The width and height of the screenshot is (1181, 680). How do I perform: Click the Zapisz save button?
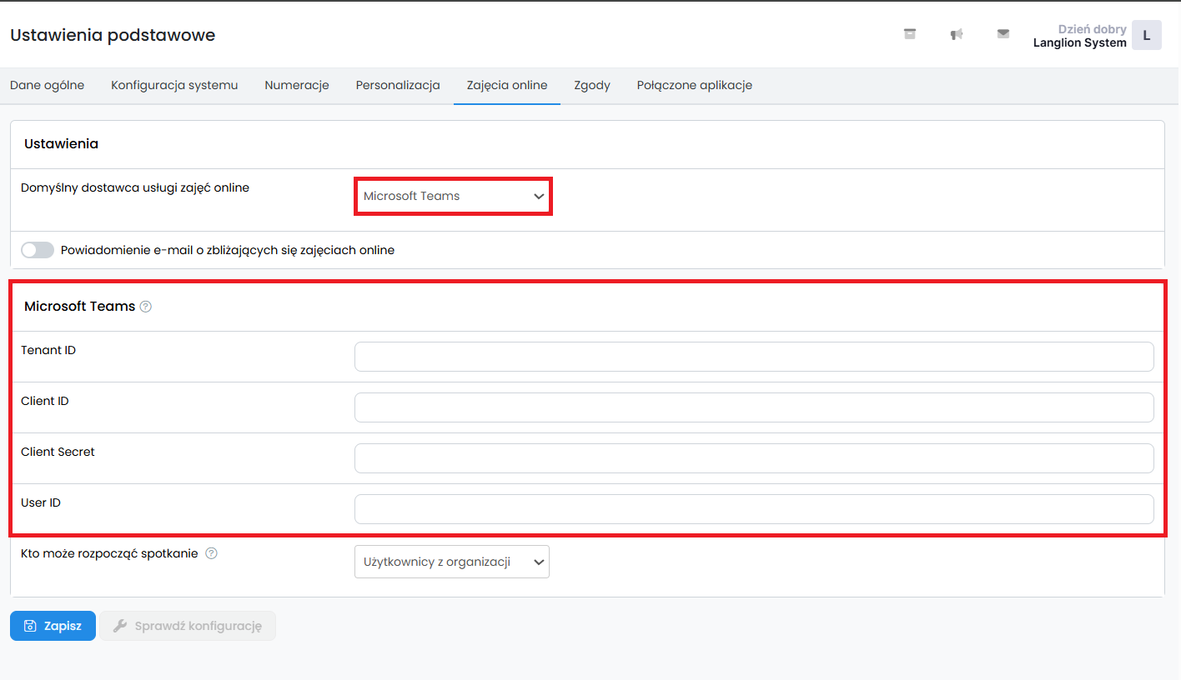coord(53,626)
